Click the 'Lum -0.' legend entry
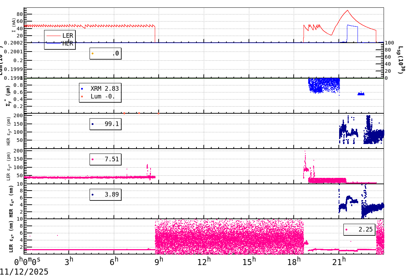The height and width of the screenshot is (276, 409). pyautogui.click(x=98, y=96)
